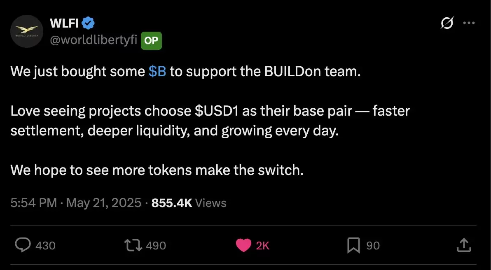Click the share upload icon
Image resolution: width=491 pixels, height=270 pixels.
click(x=464, y=245)
